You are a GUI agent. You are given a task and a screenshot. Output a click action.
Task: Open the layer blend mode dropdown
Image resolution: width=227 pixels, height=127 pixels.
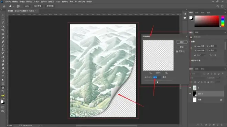[x=198, y=78]
